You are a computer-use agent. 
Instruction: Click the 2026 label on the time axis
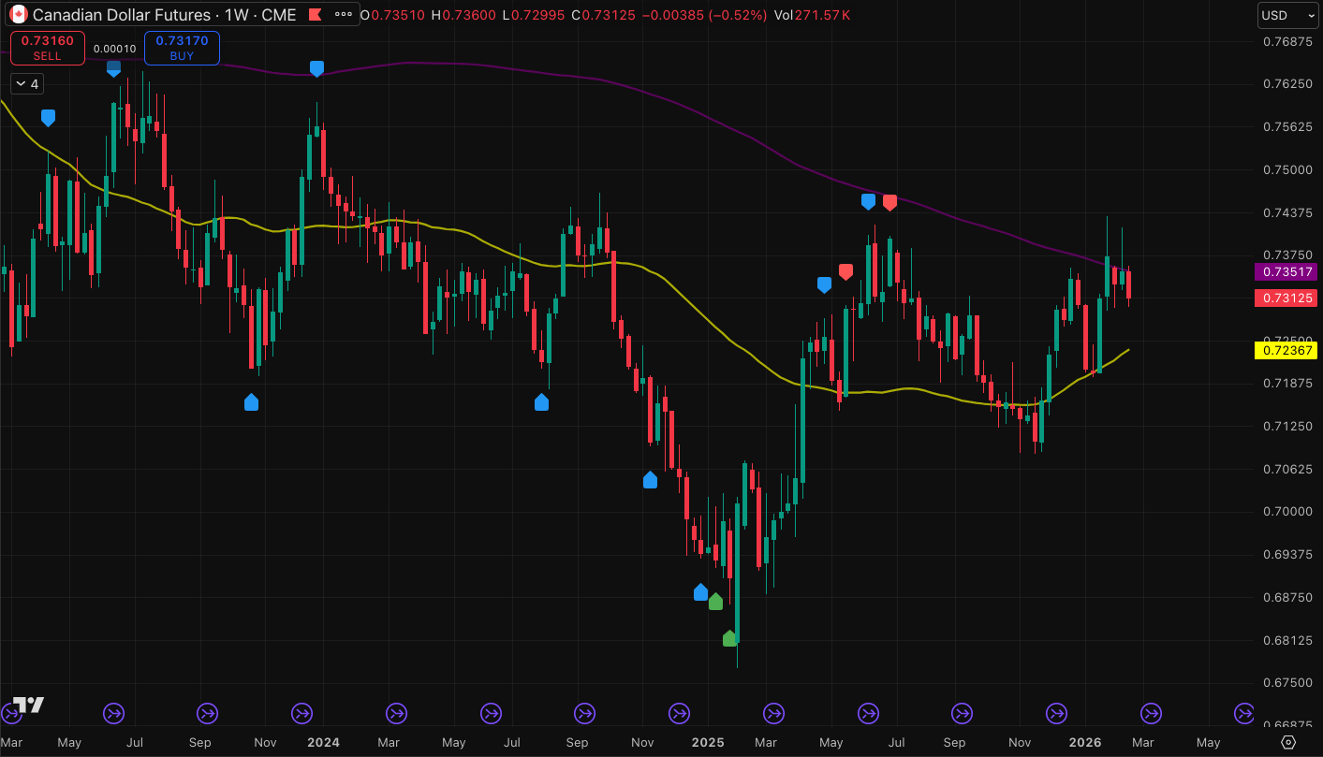coord(1085,742)
